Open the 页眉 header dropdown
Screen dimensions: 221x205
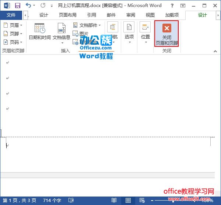coord(13,25)
